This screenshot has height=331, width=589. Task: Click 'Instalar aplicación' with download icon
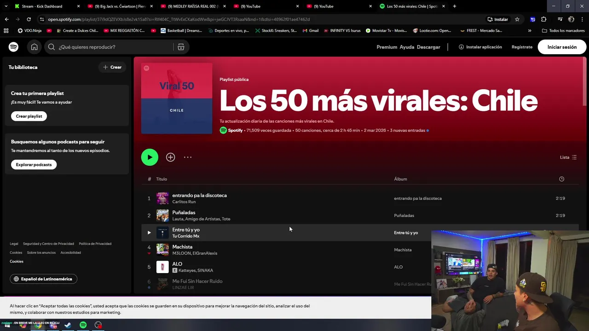[480, 47]
